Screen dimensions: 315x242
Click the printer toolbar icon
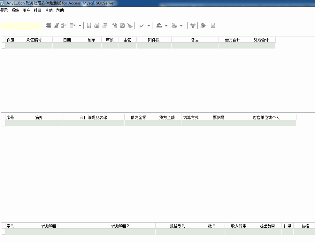point(174,26)
